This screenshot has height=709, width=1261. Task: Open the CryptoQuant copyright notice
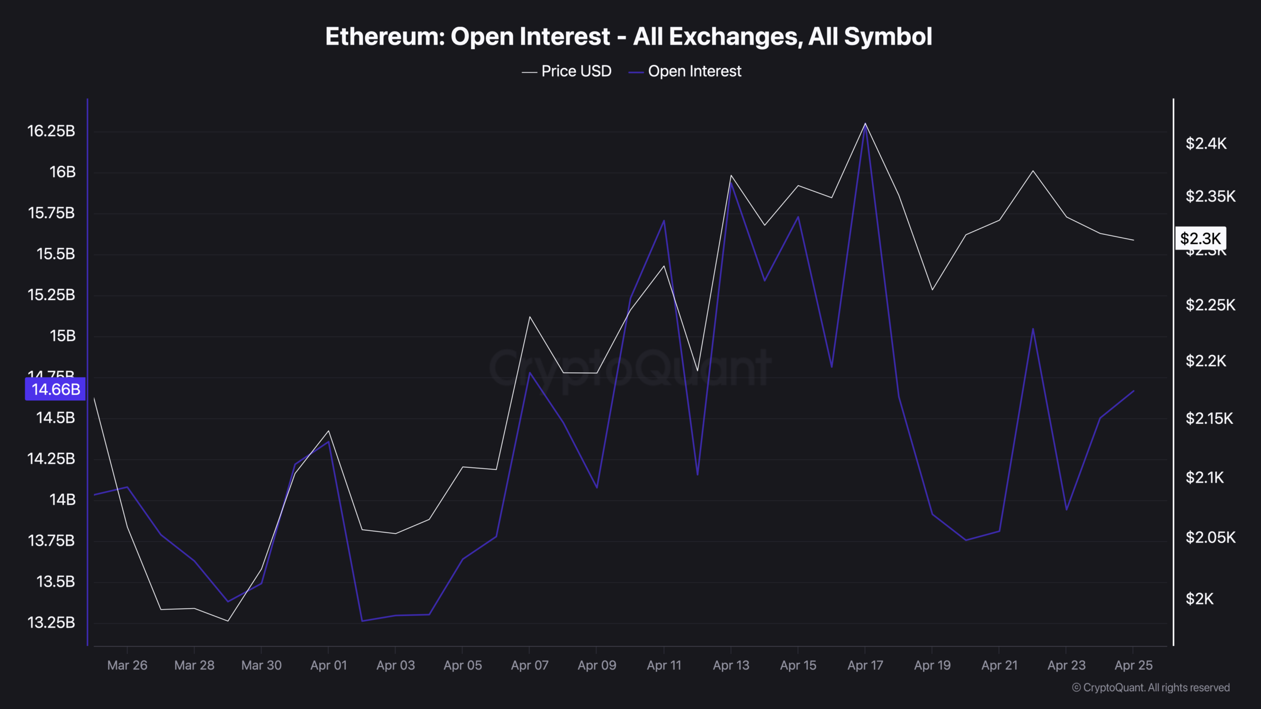pos(1151,687)
